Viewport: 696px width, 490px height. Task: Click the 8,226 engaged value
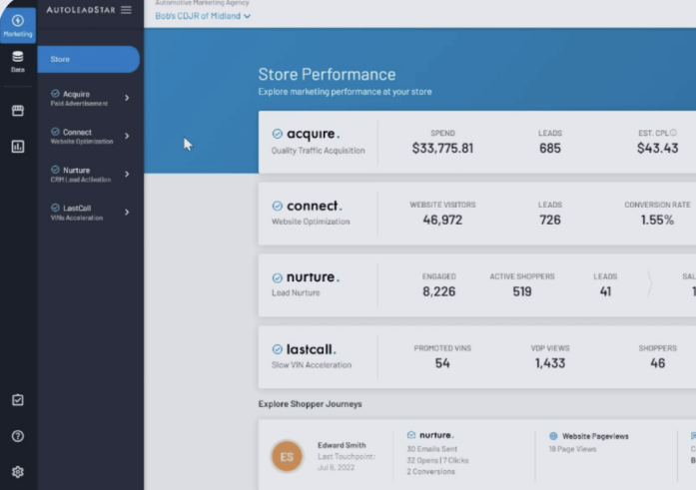(439, 291)
